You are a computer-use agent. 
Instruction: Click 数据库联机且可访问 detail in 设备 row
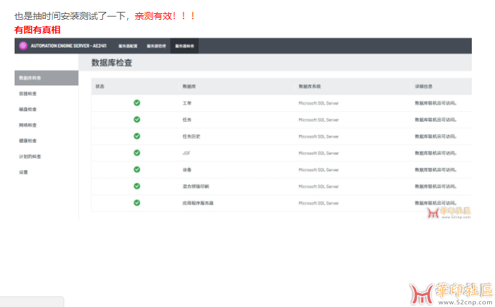(436, 170)
